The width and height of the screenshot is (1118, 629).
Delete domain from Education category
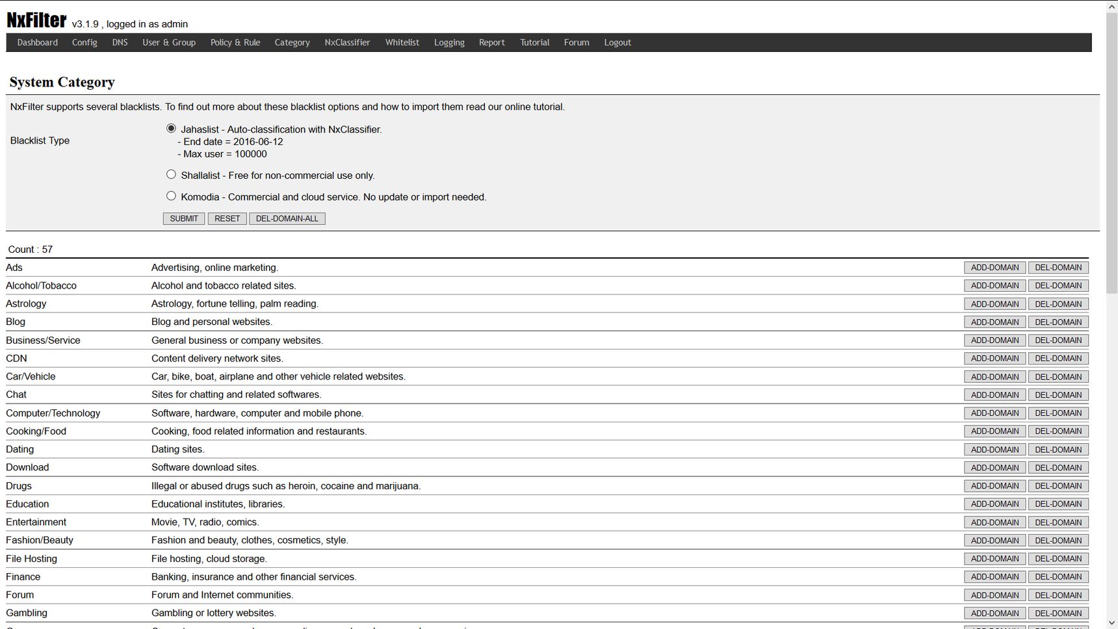(x=1058, y=504)
